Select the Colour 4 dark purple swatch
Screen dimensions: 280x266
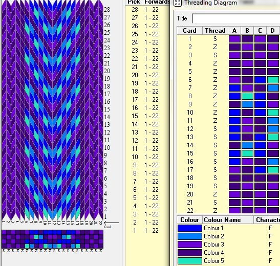pos(190,253)
